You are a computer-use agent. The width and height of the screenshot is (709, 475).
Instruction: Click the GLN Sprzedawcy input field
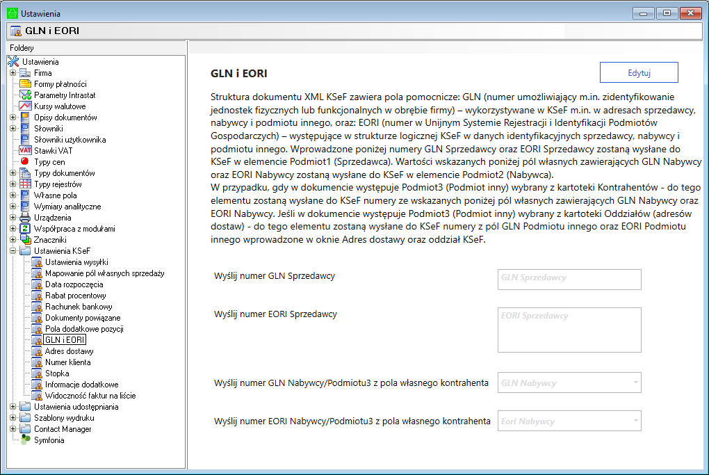tap(569, 280)
